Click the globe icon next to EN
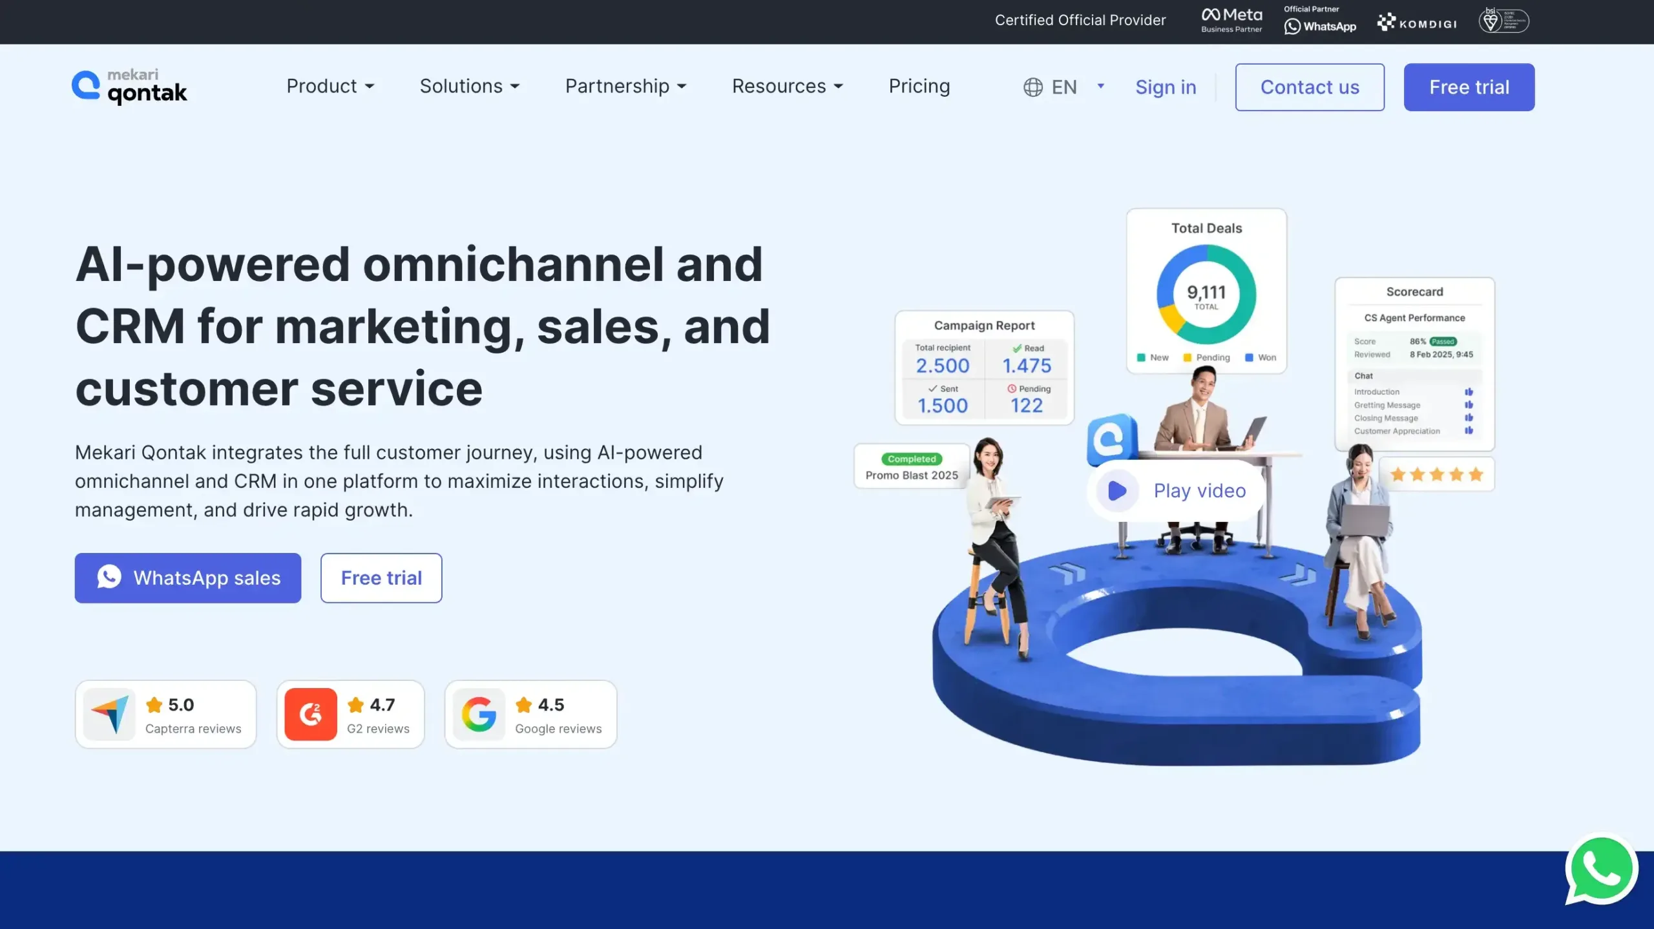 [x=1032, y=87]
